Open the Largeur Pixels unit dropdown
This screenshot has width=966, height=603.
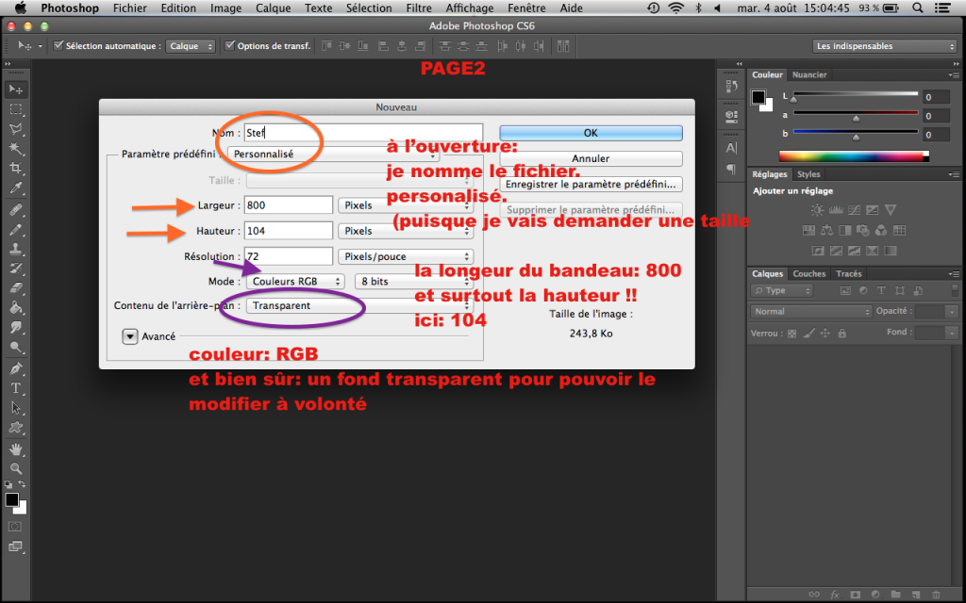coord(406,205)
